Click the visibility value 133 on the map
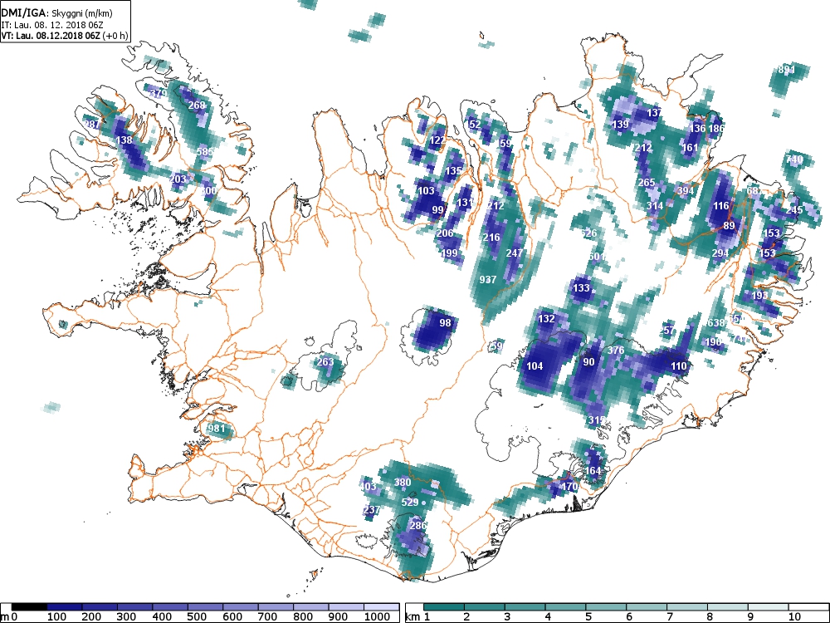 [x=581, y=288]
